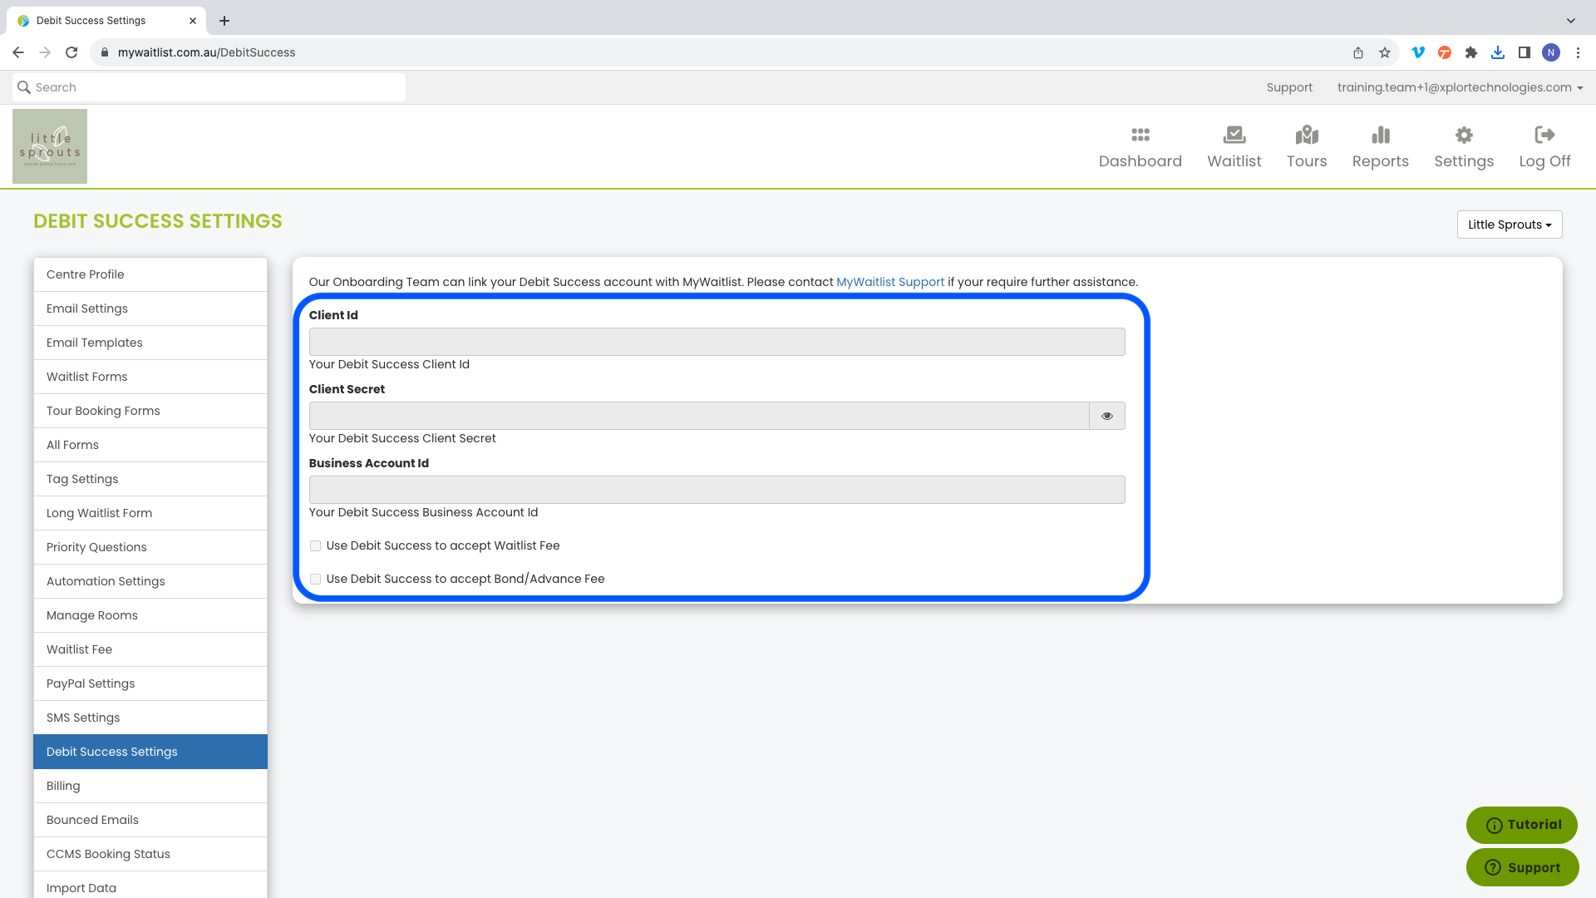The image size is (1596, 898).
Task: Click the Log Off exit icon
Action: point(1544,135)
